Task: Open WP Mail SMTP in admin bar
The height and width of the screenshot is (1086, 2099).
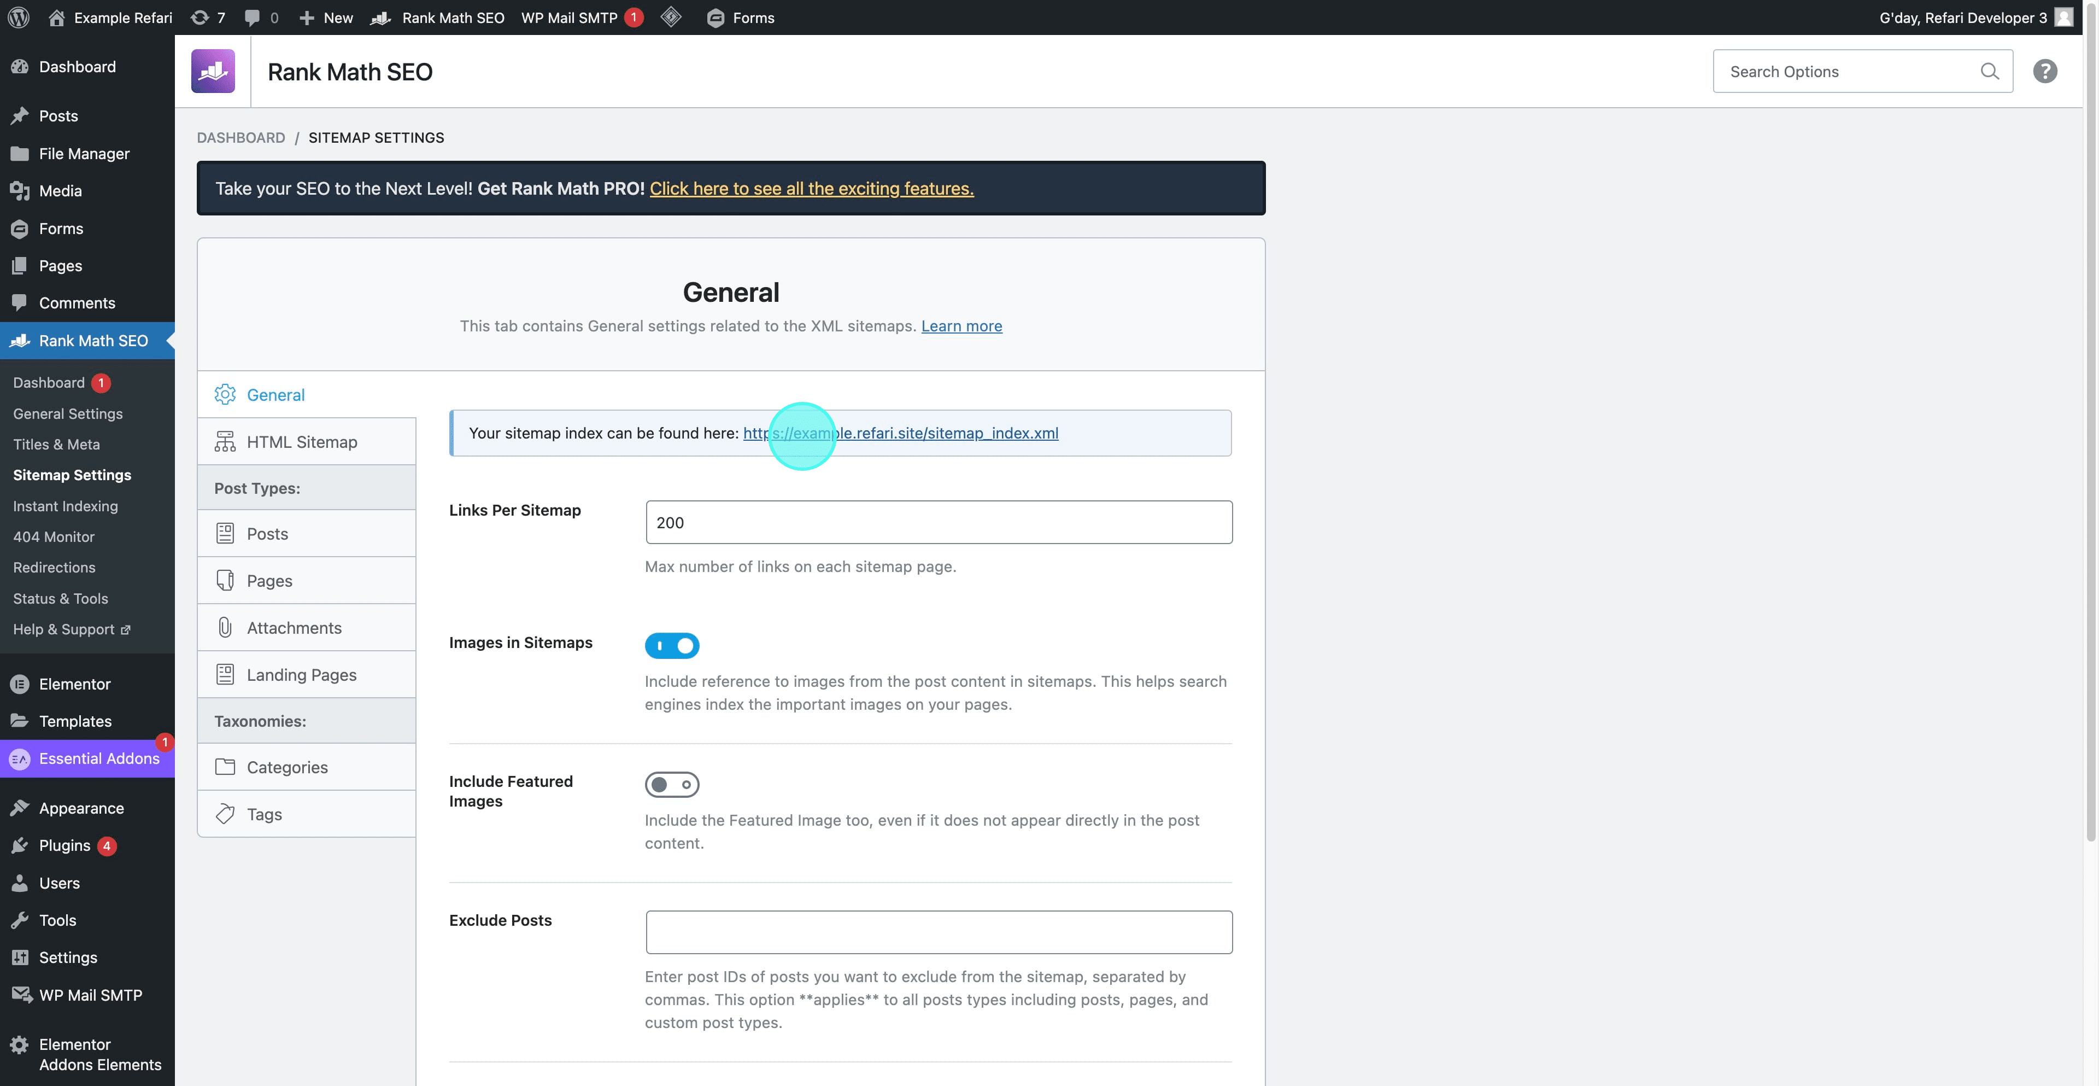Action: tap(582, 17)
